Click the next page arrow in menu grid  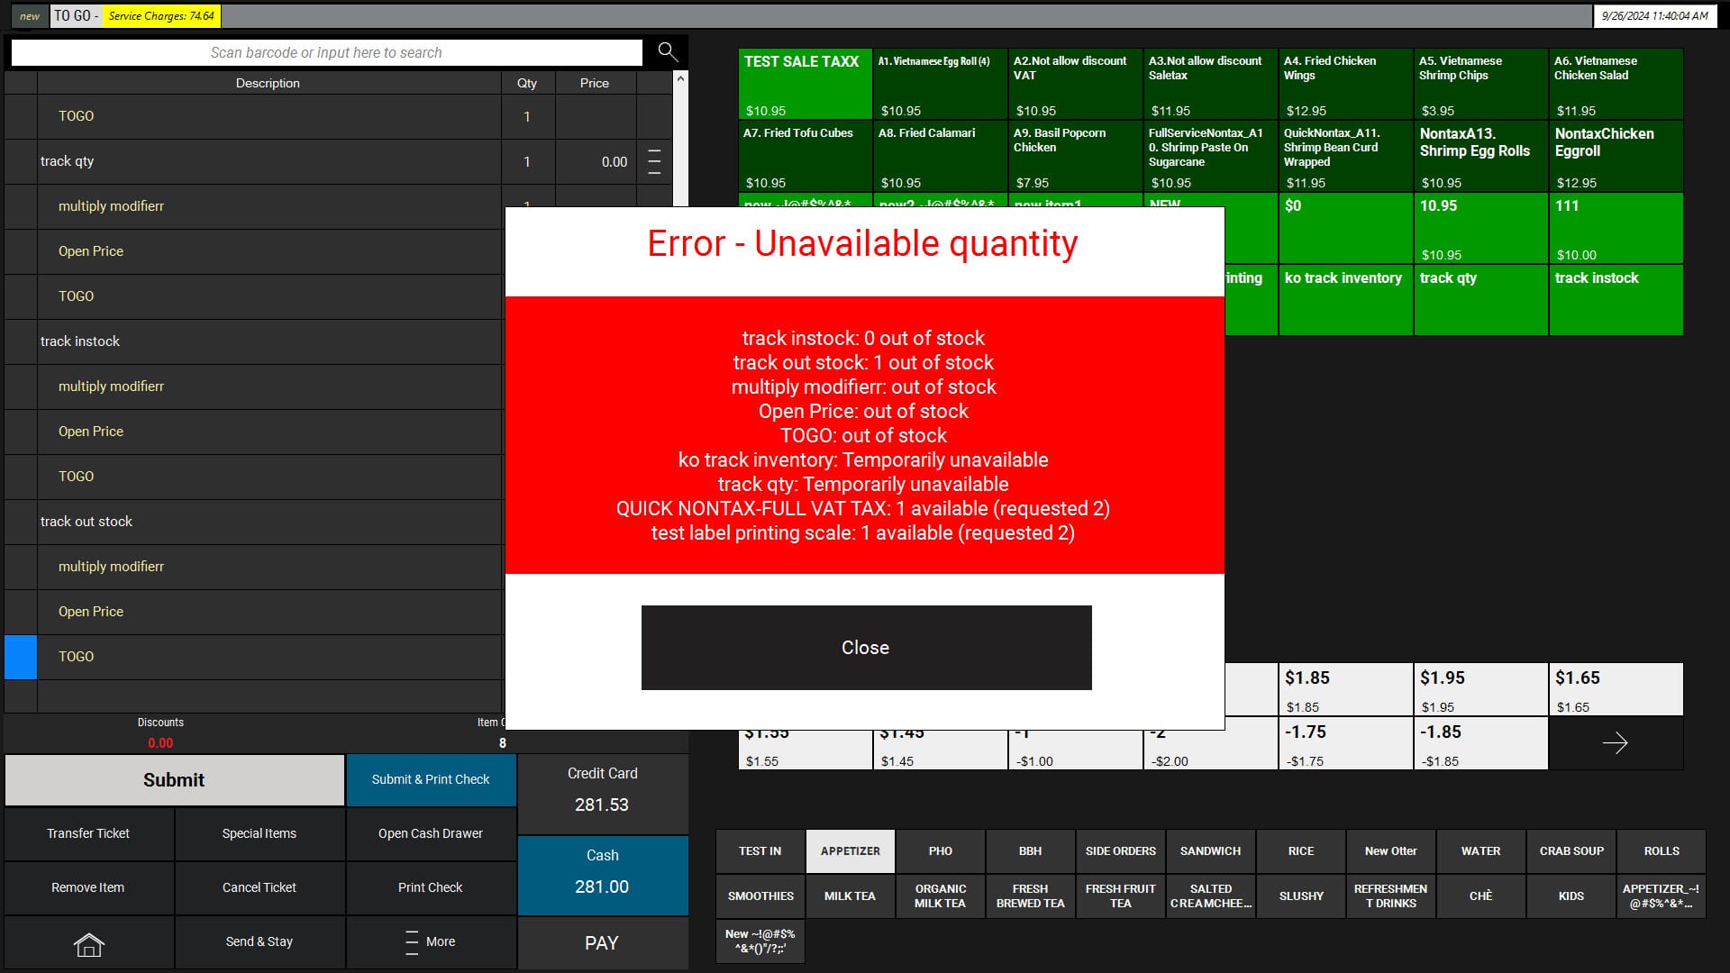coord(1615,743)
